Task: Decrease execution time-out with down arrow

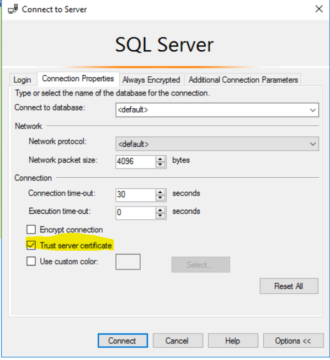Action: click(160, 215)
